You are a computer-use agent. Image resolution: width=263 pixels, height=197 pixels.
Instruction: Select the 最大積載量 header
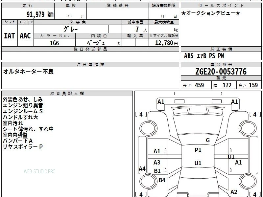(x=164, y=22)
